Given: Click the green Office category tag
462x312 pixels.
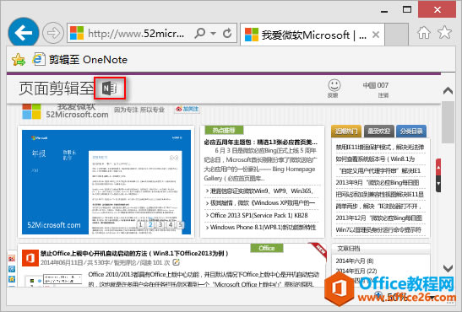Looking at the screenshot, I should 267,248.
